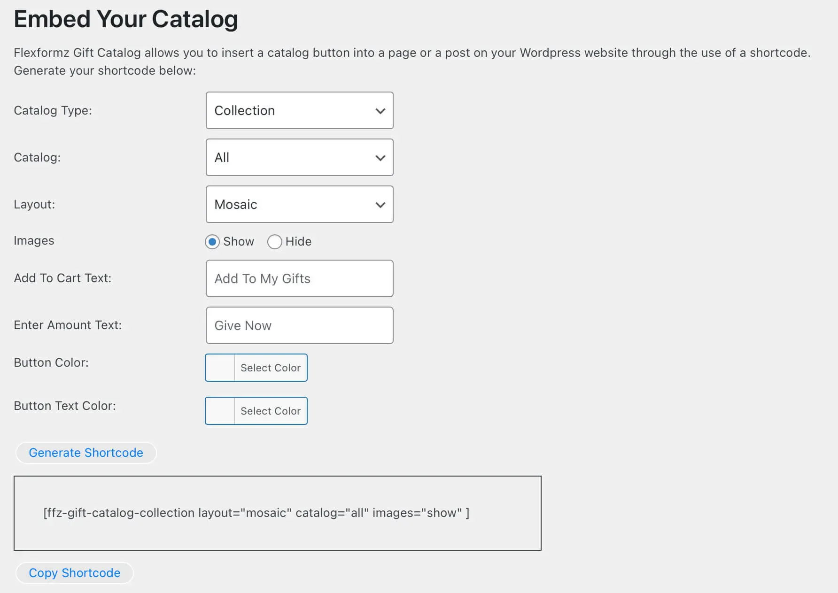Viewport: 838px width, 593px height.
Task: Select the Show images radio button
Action: (212, 242)
